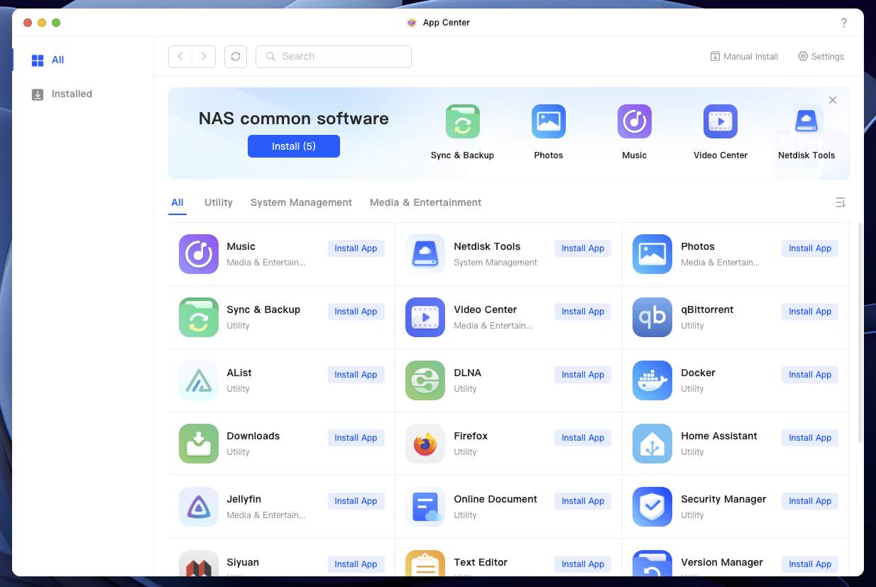
Task: Click the AList app icon
Action: pos(199,380)
